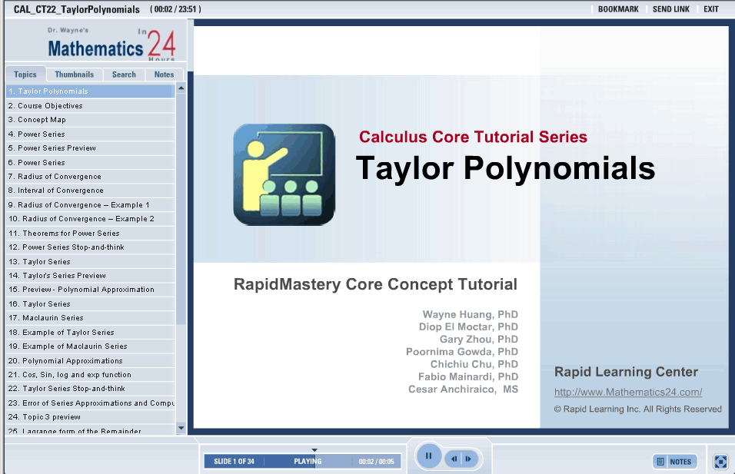Select topic 13. Taylor Series

(90, 262)
